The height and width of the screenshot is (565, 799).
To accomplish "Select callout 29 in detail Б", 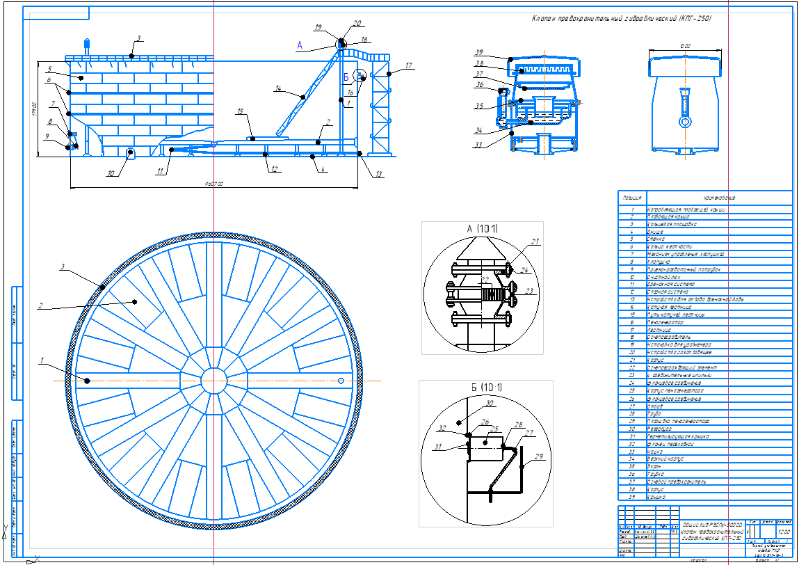I will click(538, 457).
